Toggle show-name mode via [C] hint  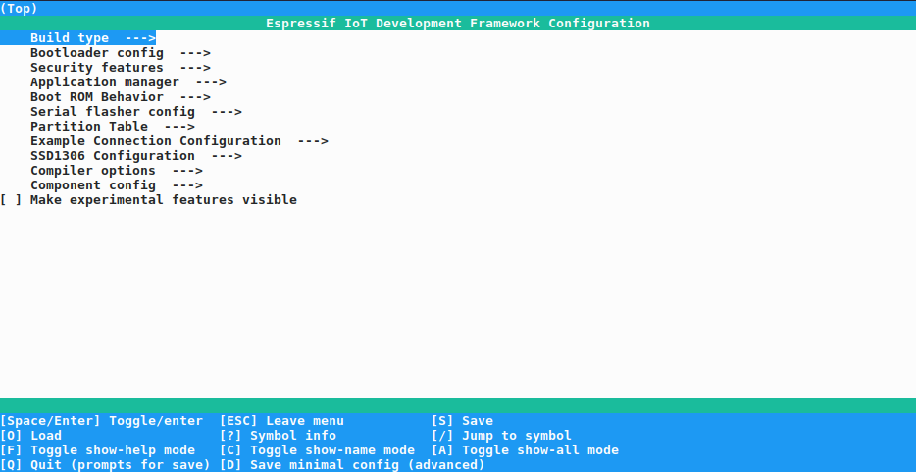(x=317, y=450)
